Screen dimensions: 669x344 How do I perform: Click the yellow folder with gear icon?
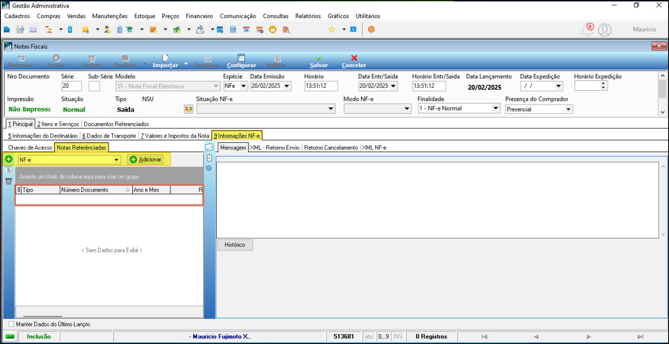click(86, 29)
